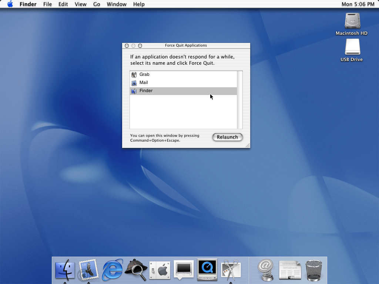The width and height of the screenshot is (379, 284).
Task: Open the Edit menu
Action: [x=63, y=4]
